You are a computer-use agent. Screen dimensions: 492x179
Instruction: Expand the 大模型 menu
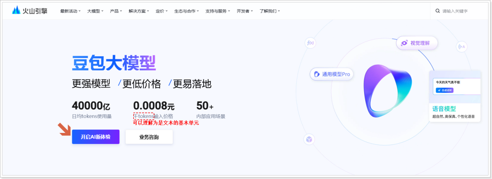[95, 11]
